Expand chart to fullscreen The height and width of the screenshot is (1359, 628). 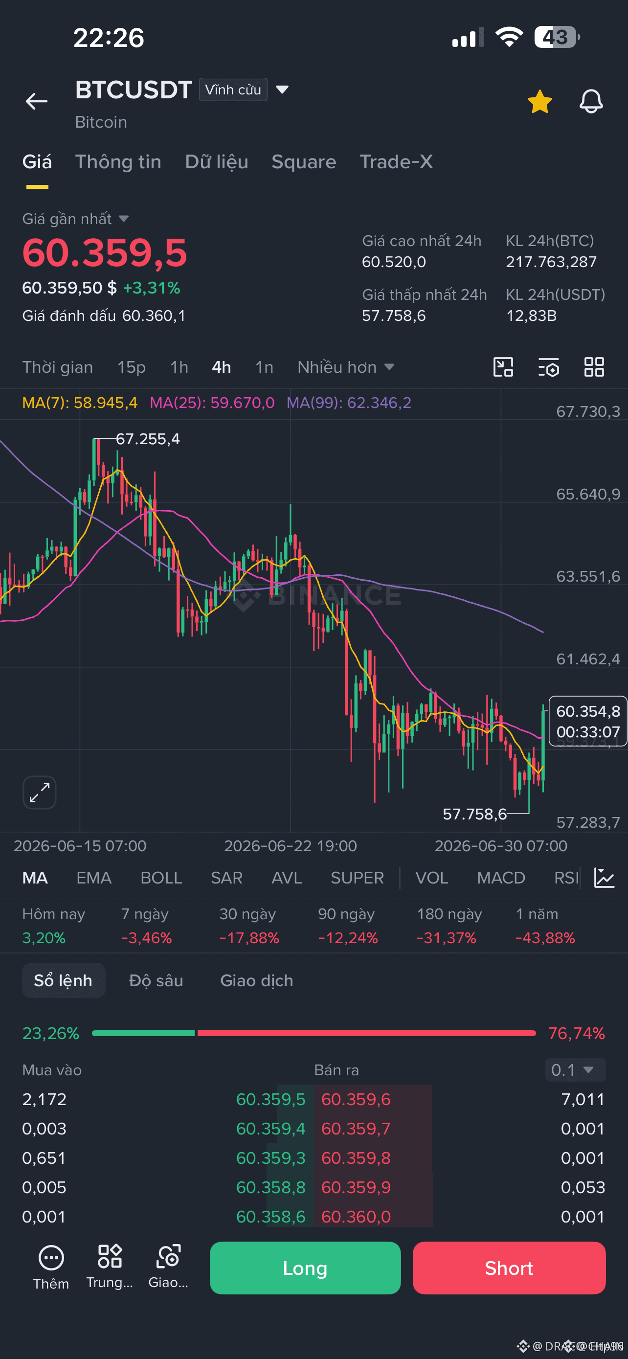coord(40,793)
